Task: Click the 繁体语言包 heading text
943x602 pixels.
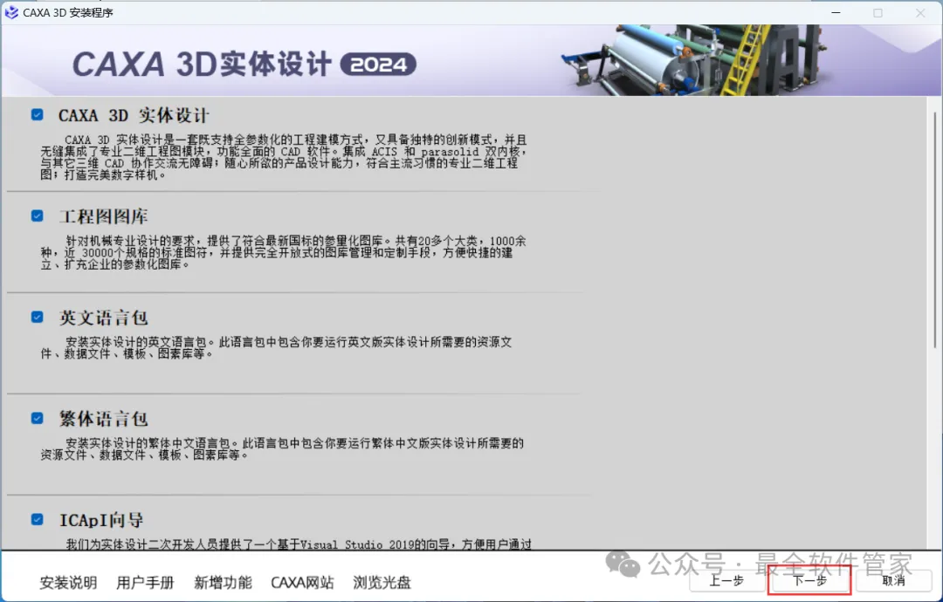Action: (x=103, y=419)
